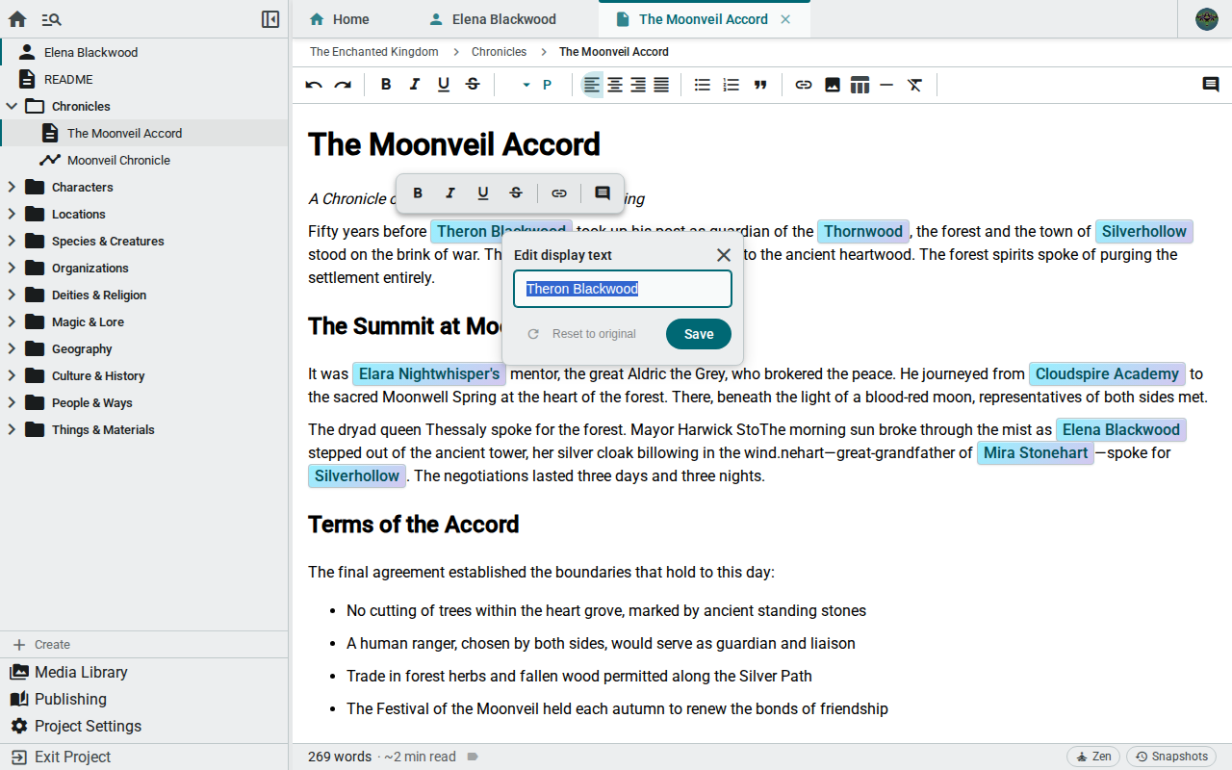This screenshot has width=1232, height=770.
Task: Close the Edit display text popup
Action: (724, 255)
